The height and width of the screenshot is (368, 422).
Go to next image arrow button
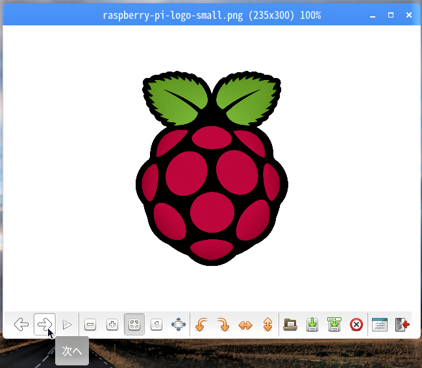45,324
